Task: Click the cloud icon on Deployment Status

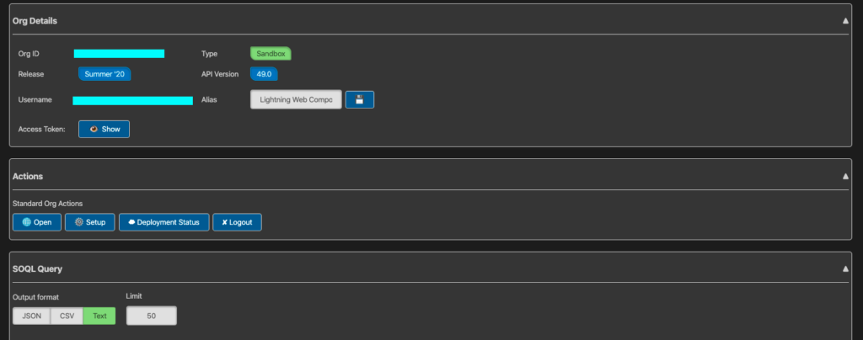Action: pos(131,222)
